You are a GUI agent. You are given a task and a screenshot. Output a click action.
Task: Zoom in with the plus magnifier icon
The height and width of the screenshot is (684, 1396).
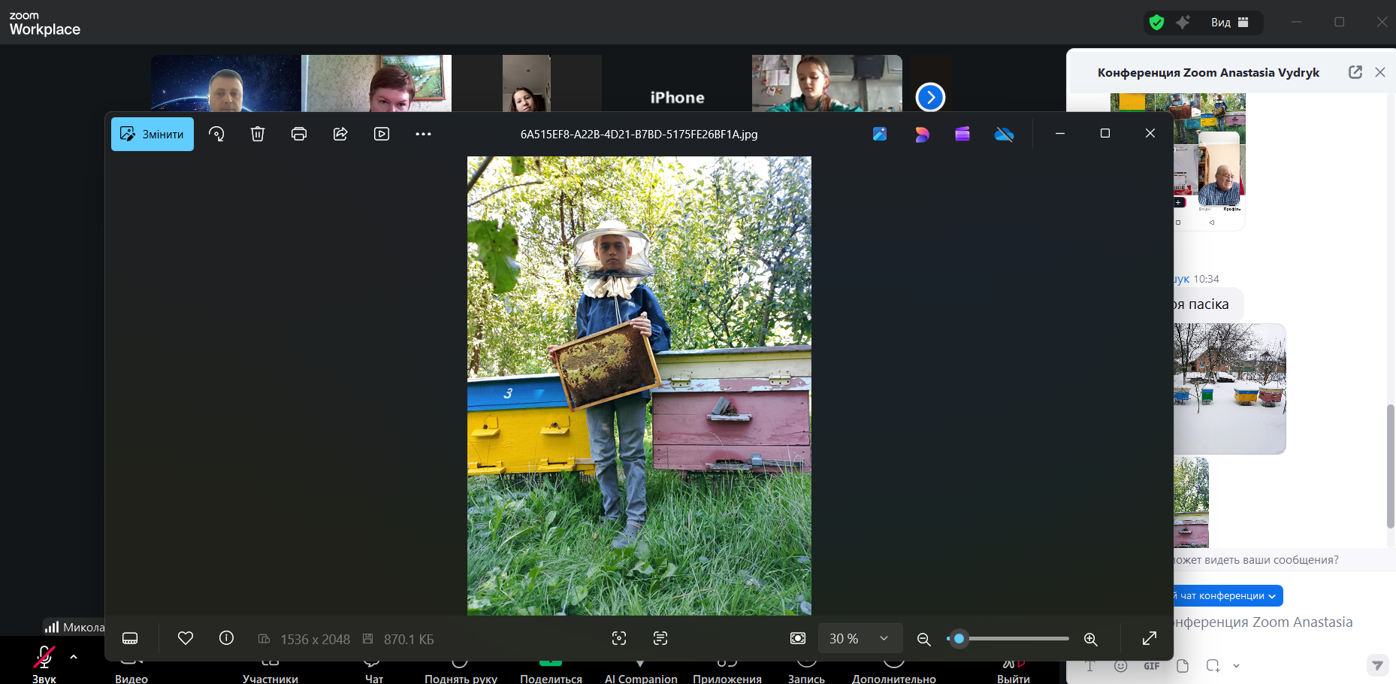(1091, 639)
